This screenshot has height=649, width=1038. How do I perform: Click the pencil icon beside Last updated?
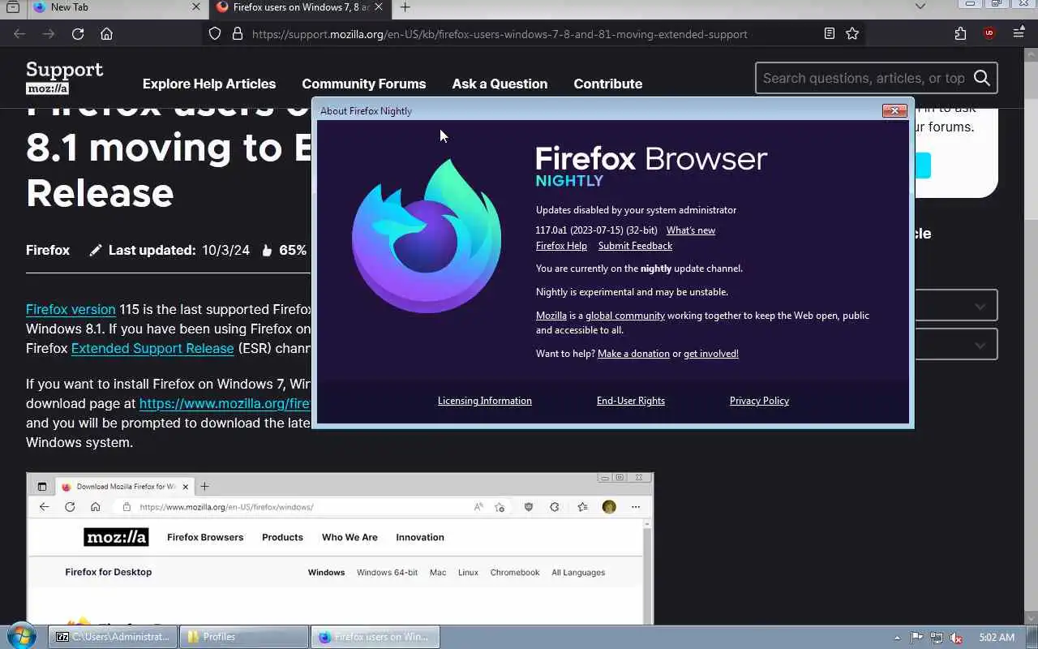[96, 251]
